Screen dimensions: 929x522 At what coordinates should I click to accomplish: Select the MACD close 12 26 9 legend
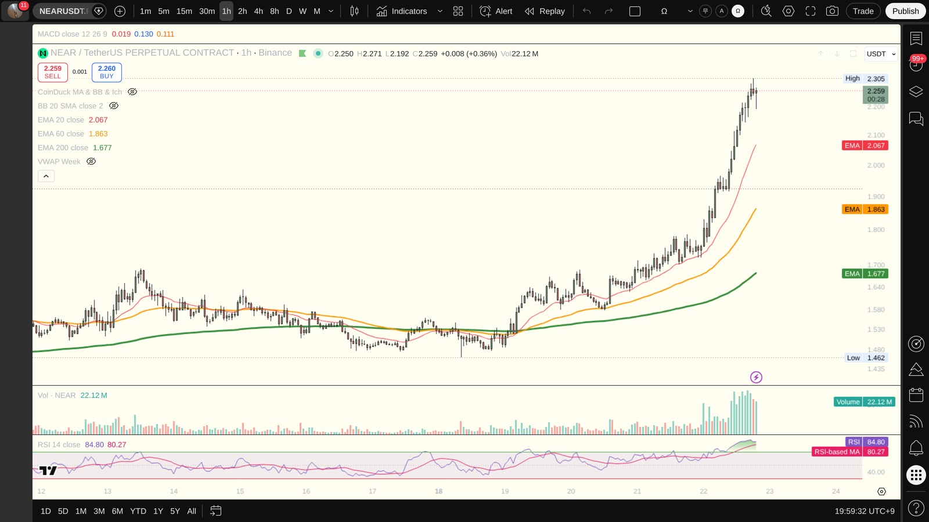(x=73, y=34)
